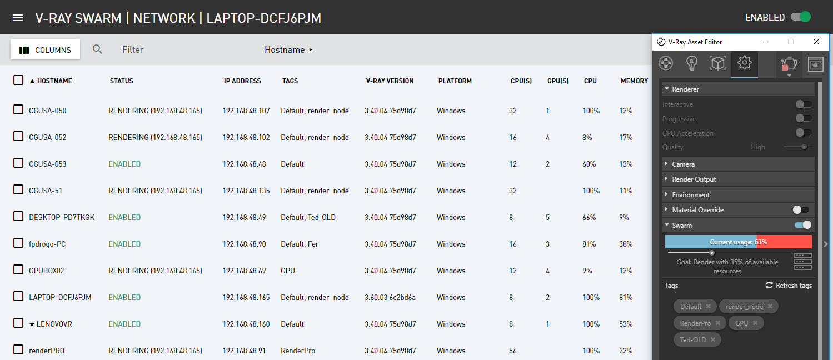Open the Materials tab icon in Asset Editor
Screen dimensions: 833x360
(666, 63)
